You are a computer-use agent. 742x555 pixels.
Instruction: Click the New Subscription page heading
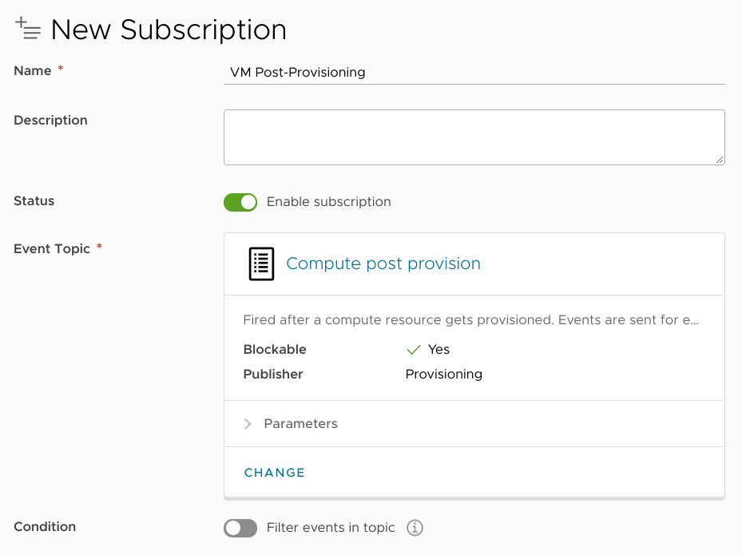click(169, 30)
